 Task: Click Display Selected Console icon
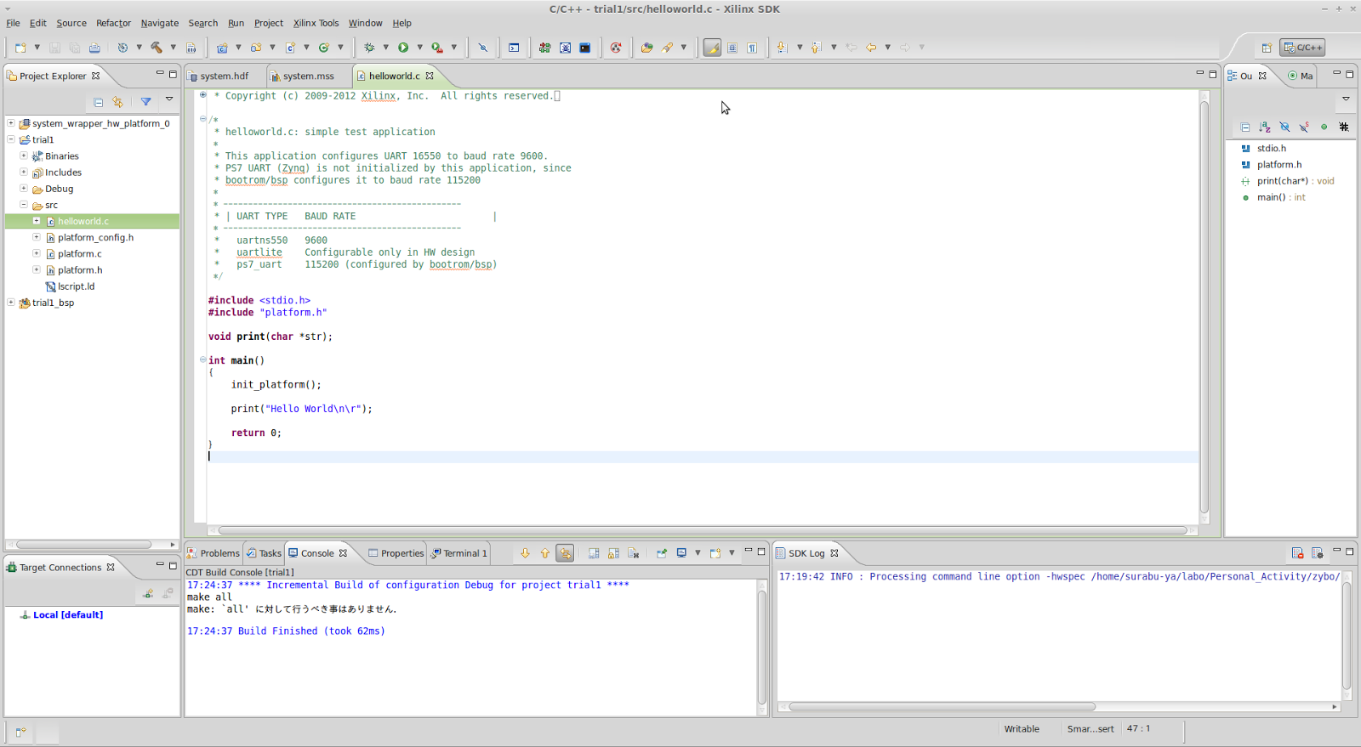tap(681, 553)
